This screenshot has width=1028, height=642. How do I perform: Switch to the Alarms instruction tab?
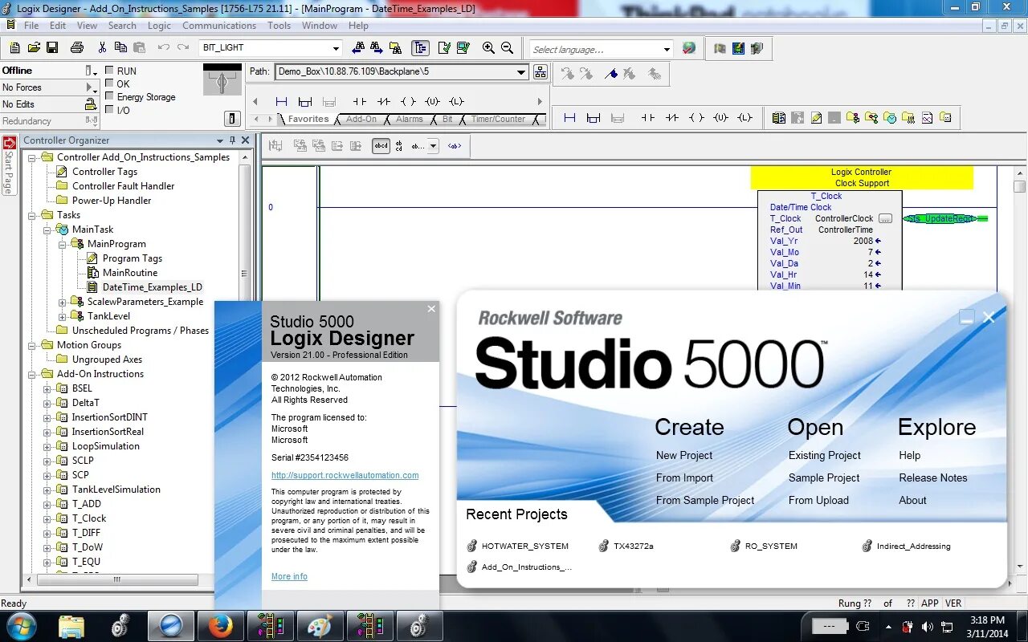409,119
